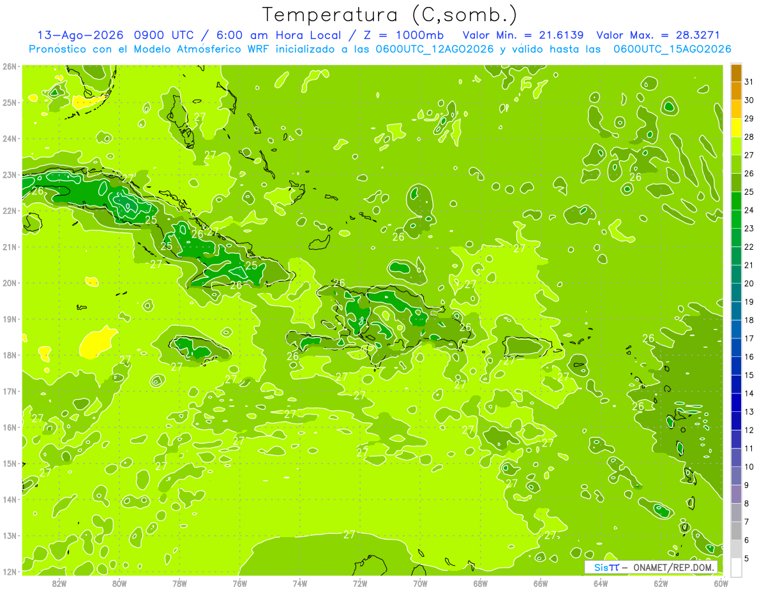The image size is (766, 592).
Task: Click the 20N latitude axis label
Action: [x=9, y=283]
